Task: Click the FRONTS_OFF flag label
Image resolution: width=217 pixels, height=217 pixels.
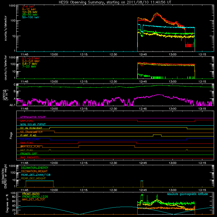Action: pos(29,154)
